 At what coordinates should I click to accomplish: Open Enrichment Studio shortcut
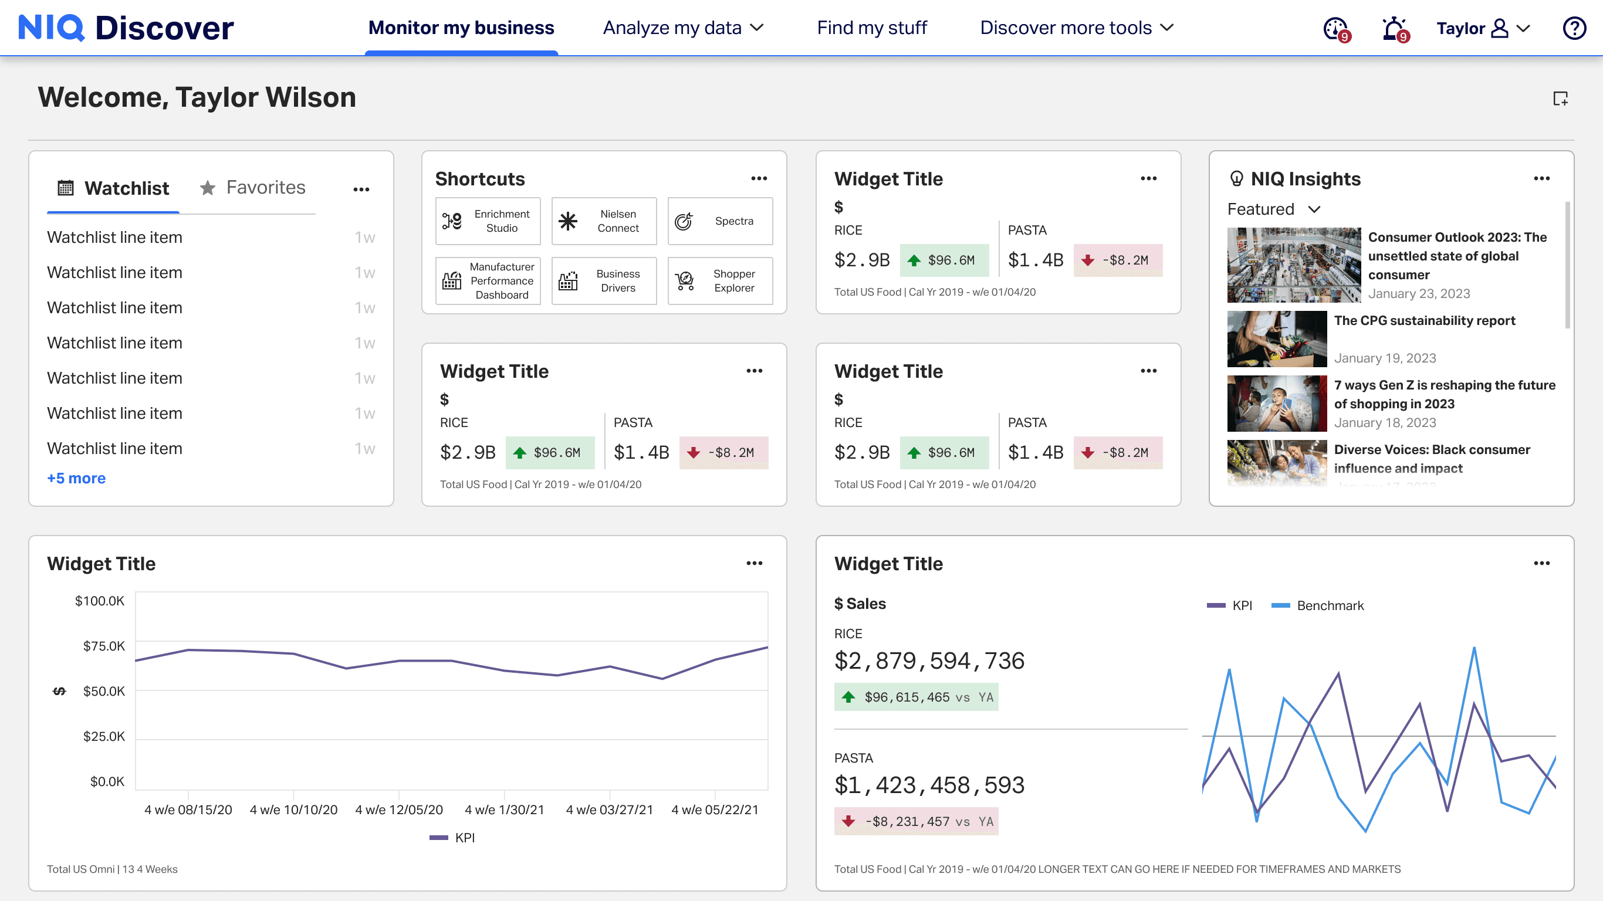[488, 221]
